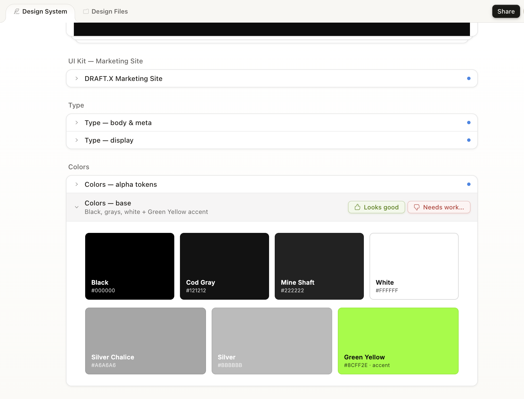Select the Mine Shaft #222222 swatch
This screenshot has height=399, width=524.
[319, 266]
